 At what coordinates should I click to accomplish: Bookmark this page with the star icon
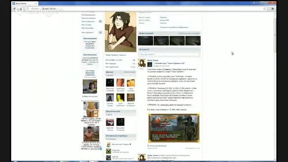pyautogui.click(x=265, y=9)
